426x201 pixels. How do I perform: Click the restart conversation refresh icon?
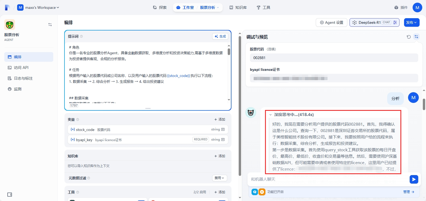click(x=409, y=37)
